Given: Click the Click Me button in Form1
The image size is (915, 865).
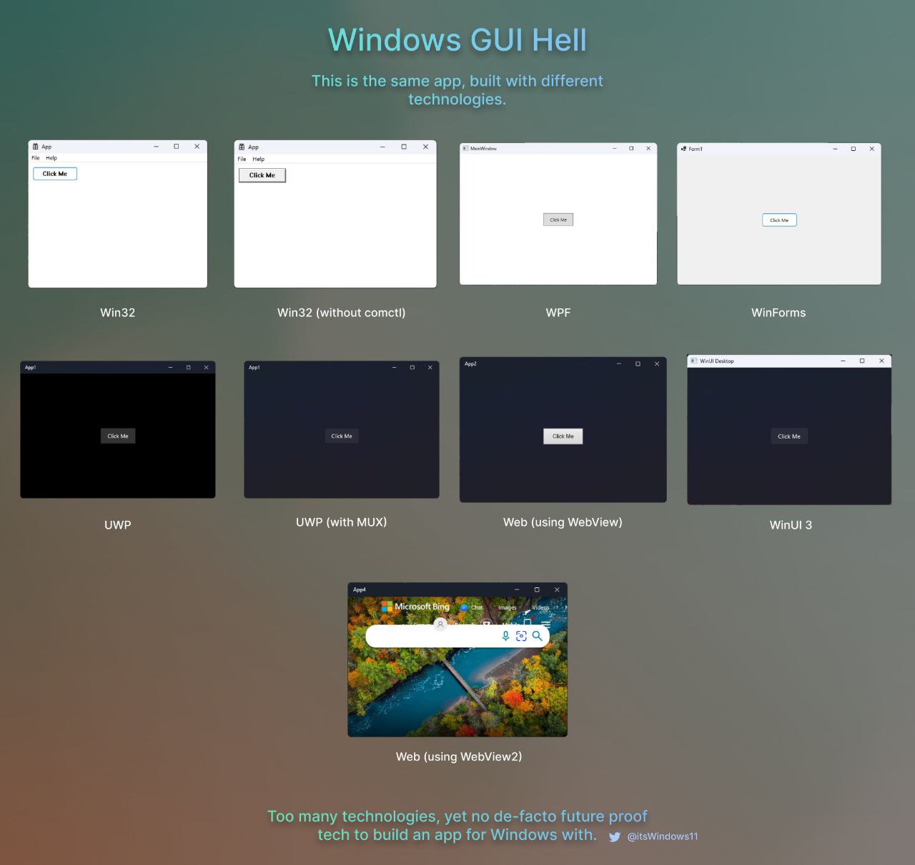Looking at the screenshot, I should 779,220.
